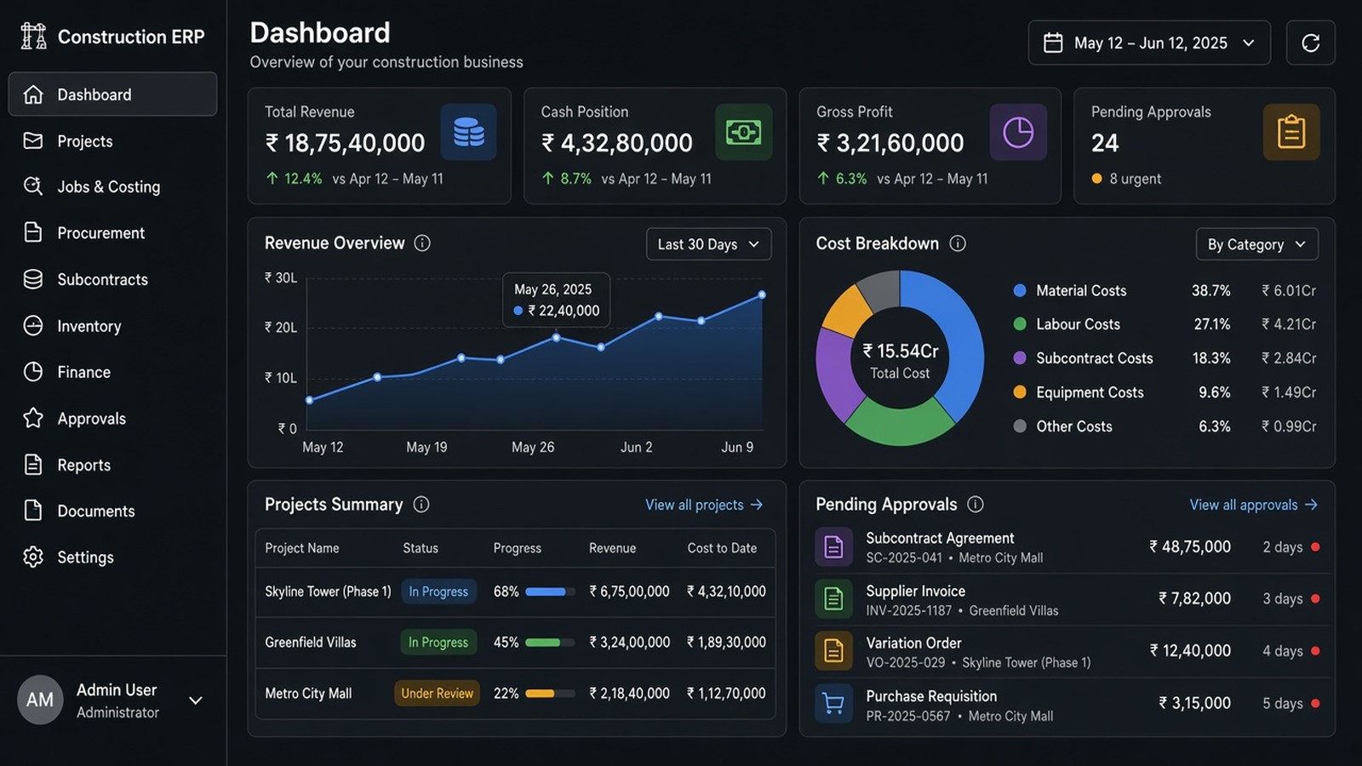Screen dimensions: 1362x766
Task: Click the Skyline Tower In Progress badge
Action: pos(438,592)
